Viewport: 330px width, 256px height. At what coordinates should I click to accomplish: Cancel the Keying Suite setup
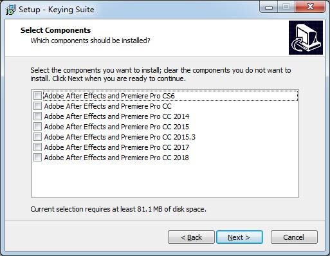point(294,237)
